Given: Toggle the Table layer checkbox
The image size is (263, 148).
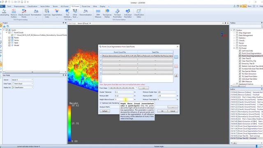Looking at the screenshot, I should pyautogui.click(x=9, y=43).
